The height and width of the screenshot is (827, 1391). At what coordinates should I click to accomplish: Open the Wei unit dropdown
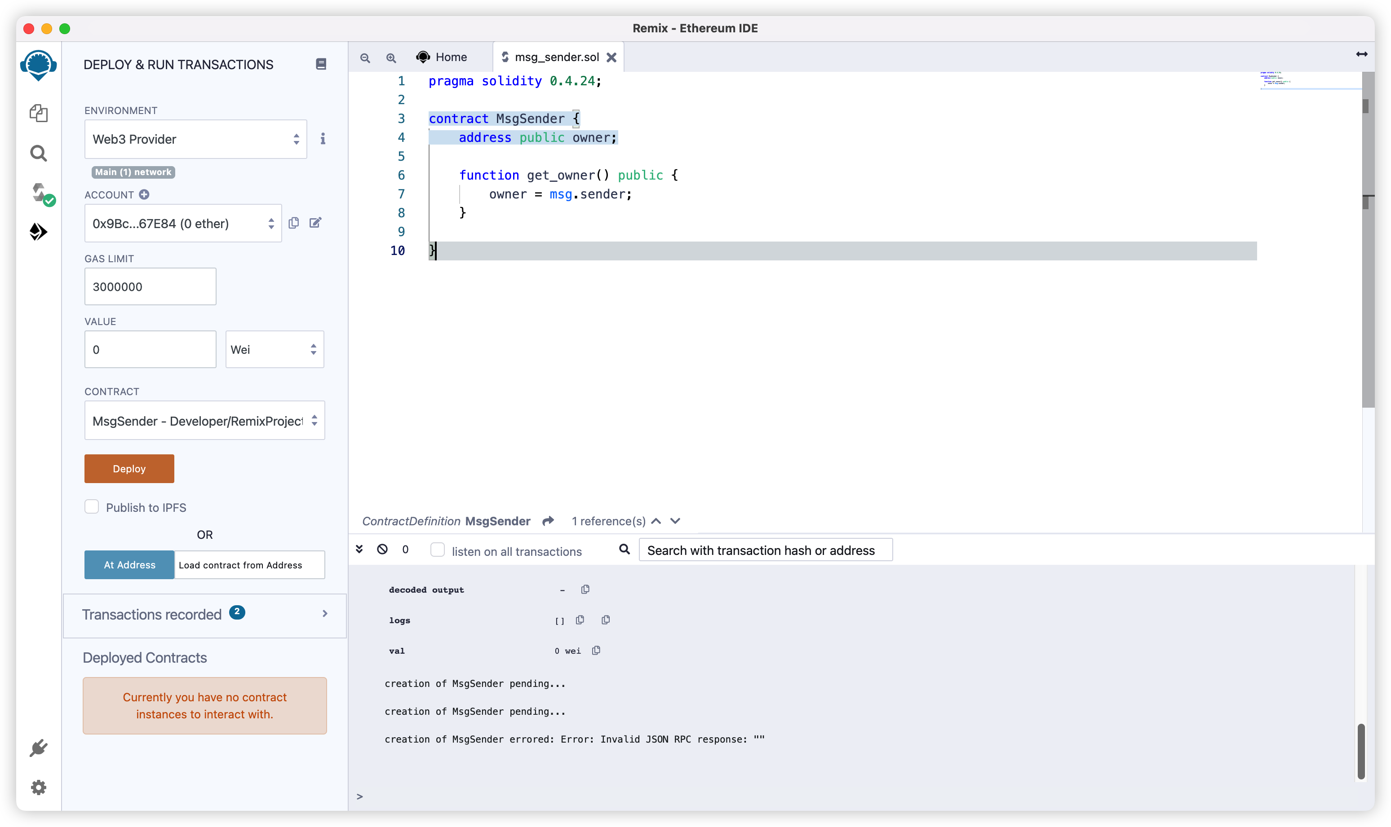[x=275, y=349]
